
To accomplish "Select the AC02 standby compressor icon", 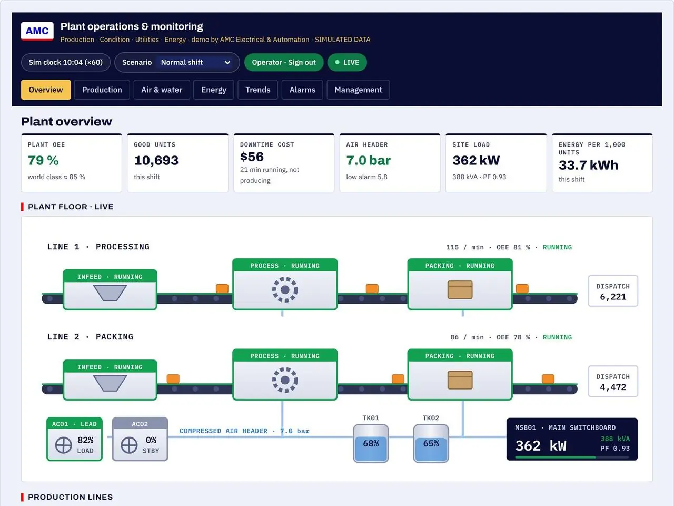I will (x=129, y=445).
